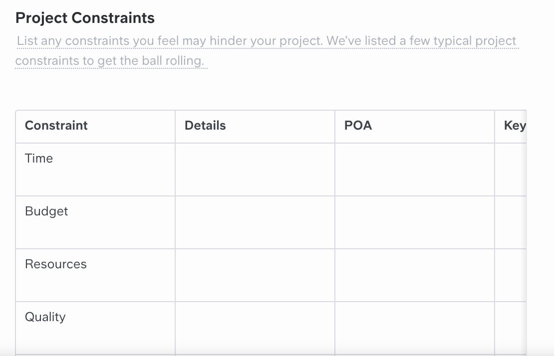Click the POA cell for Resources
Viewport: 554px width, 356px height.
(414, 276)
